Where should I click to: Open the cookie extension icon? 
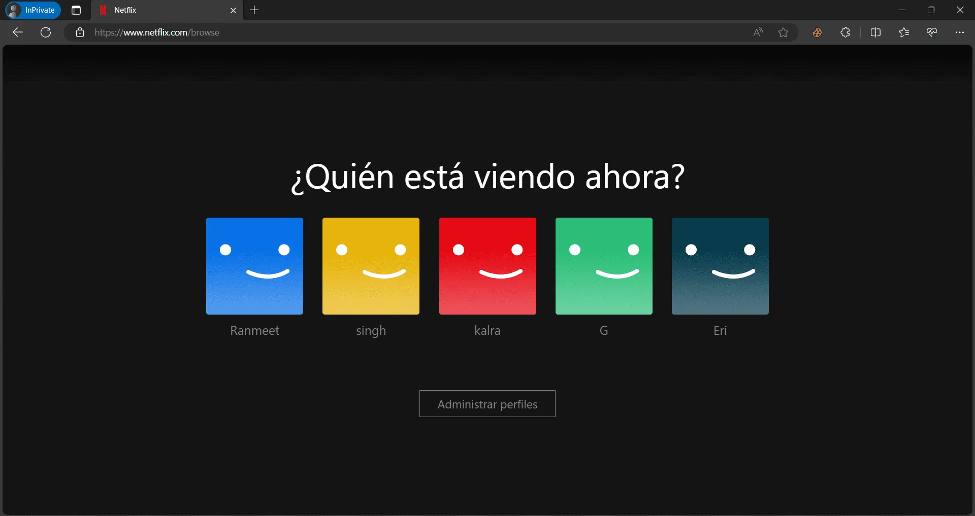[817, 32]
